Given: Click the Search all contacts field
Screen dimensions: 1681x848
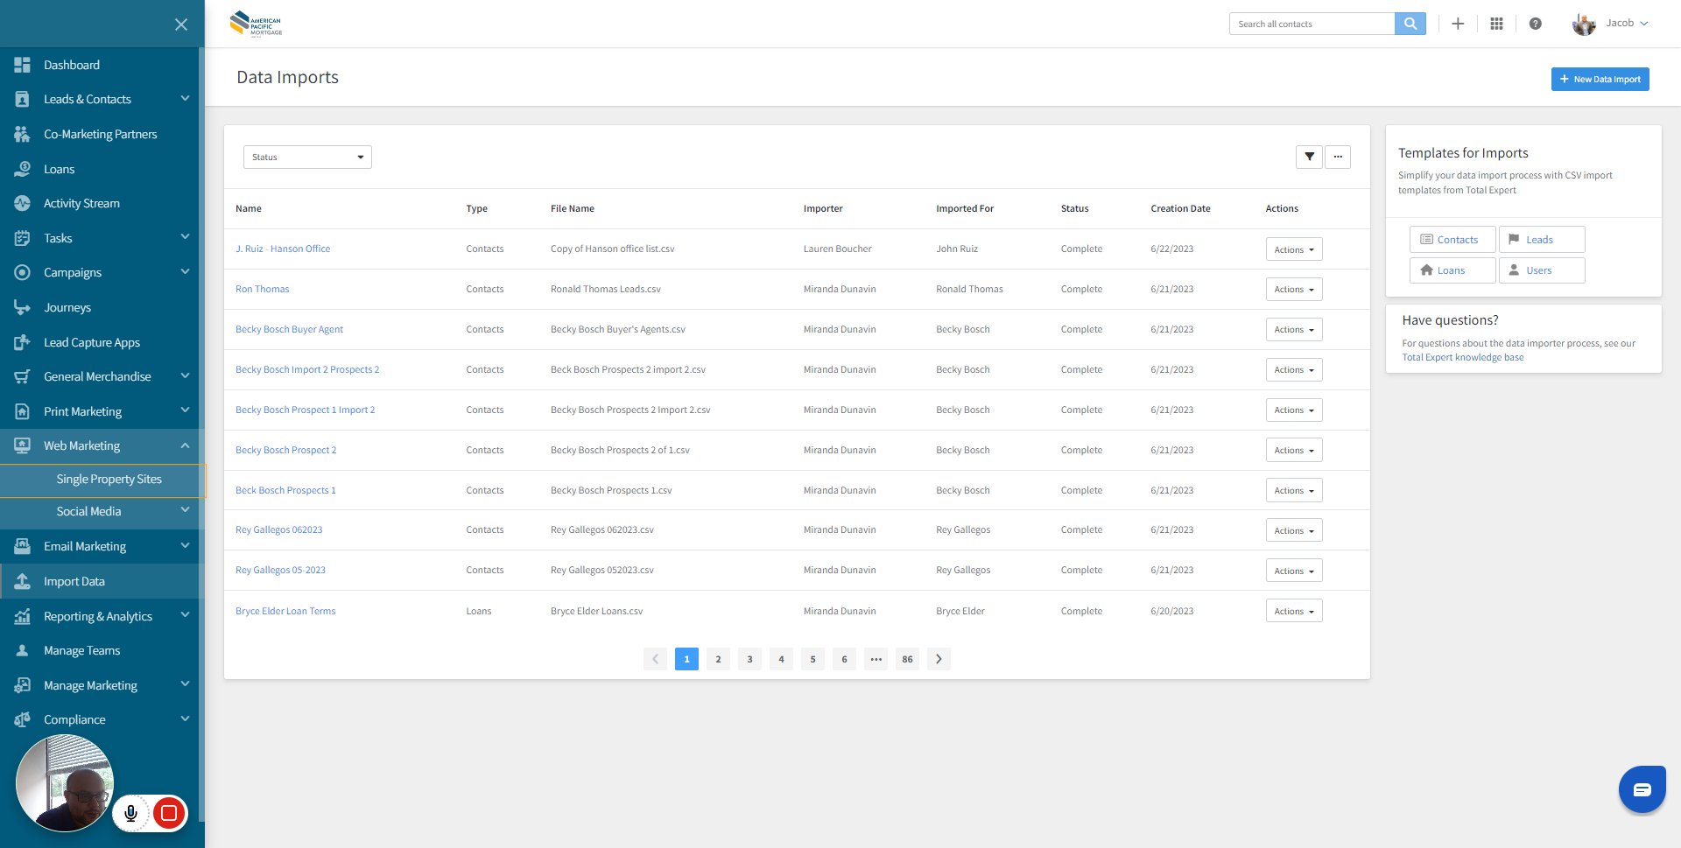Looking at the screenshot, I should click(1312, 24).
